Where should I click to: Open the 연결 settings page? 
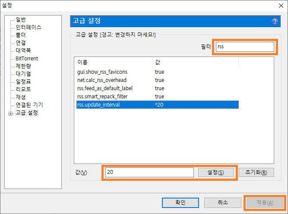click(21, 43)
